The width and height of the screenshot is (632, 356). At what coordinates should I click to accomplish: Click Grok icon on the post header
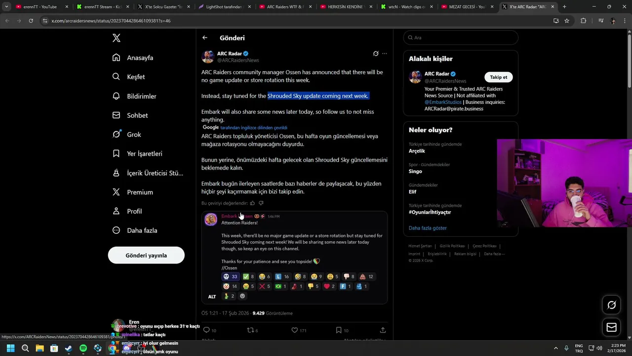pyautogui.click(x=376, y=53)
